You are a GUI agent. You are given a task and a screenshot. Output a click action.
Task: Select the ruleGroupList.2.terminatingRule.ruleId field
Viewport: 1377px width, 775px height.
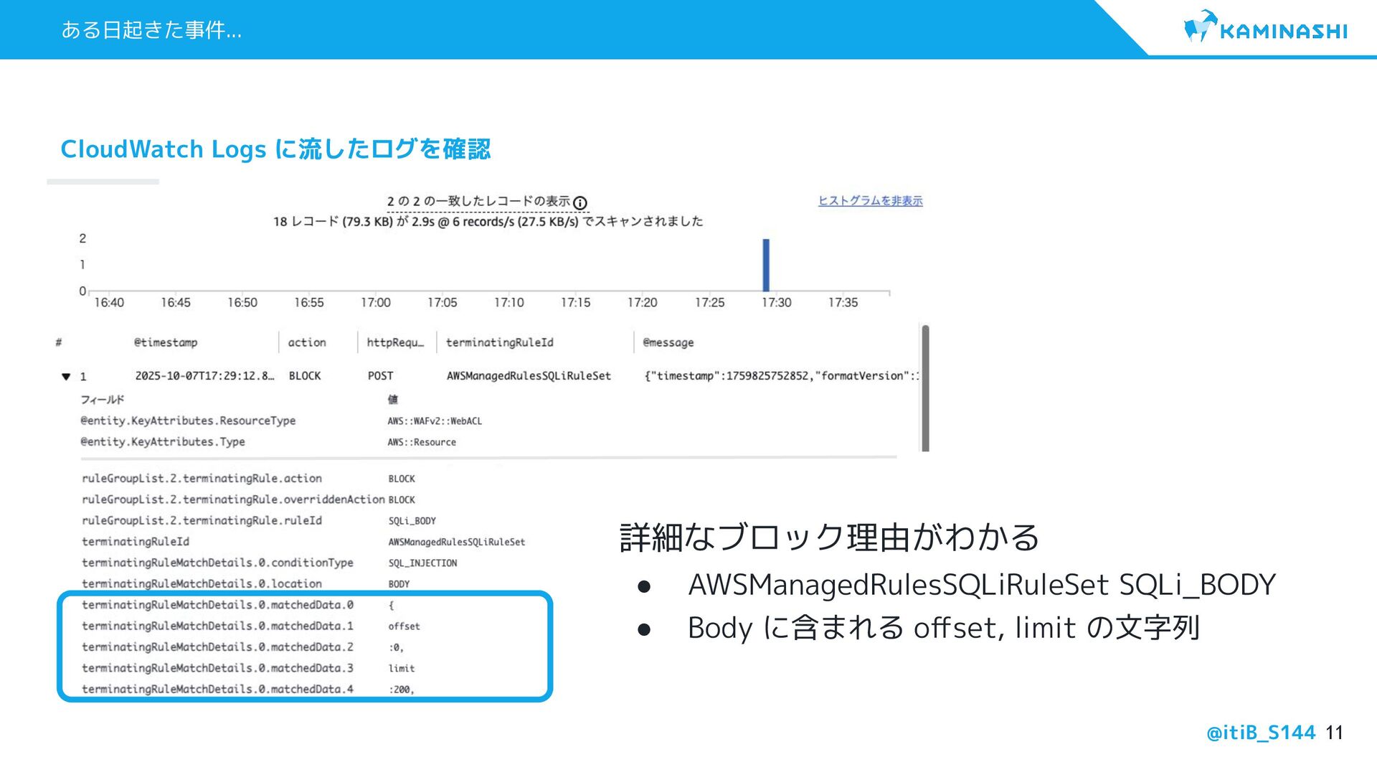point(202,521)
